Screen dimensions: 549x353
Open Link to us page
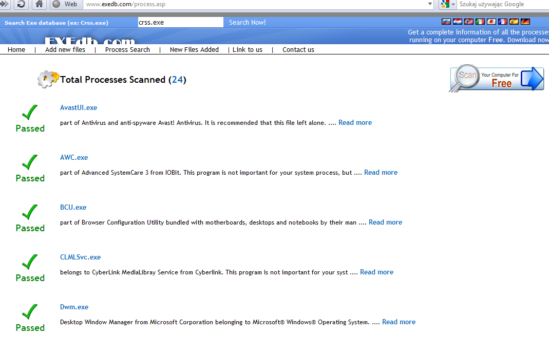[x=248, y=50]
